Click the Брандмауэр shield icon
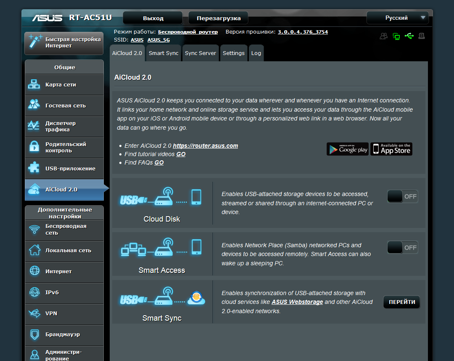Viewport: 454px width, 361px height. pyautogui.click(x=35, y=335)
